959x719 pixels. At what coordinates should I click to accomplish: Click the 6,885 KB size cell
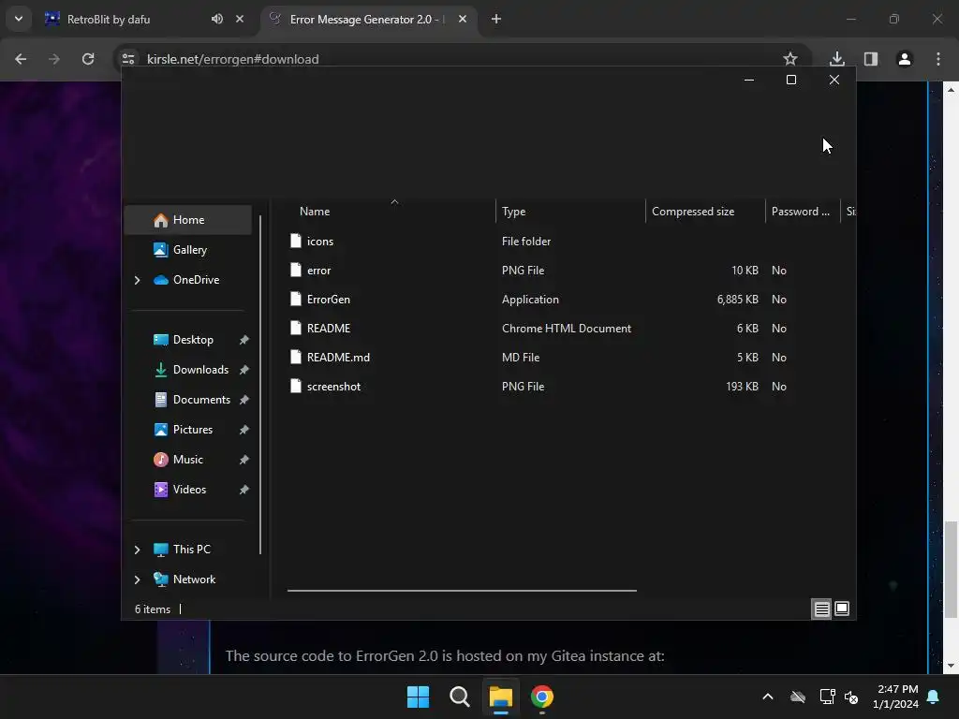738,300
